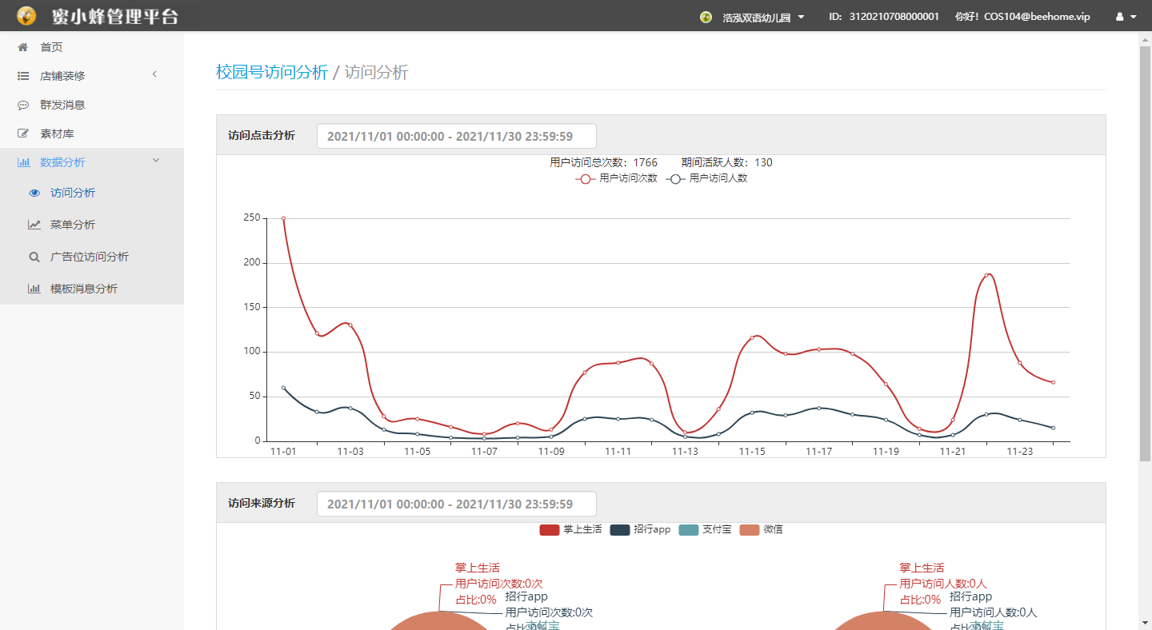The height and width of the screenshot is (630, 1152).
Task: Click the bar chart icon beside 数据分析
Action: pyautogui.click(x=23, y=162)
